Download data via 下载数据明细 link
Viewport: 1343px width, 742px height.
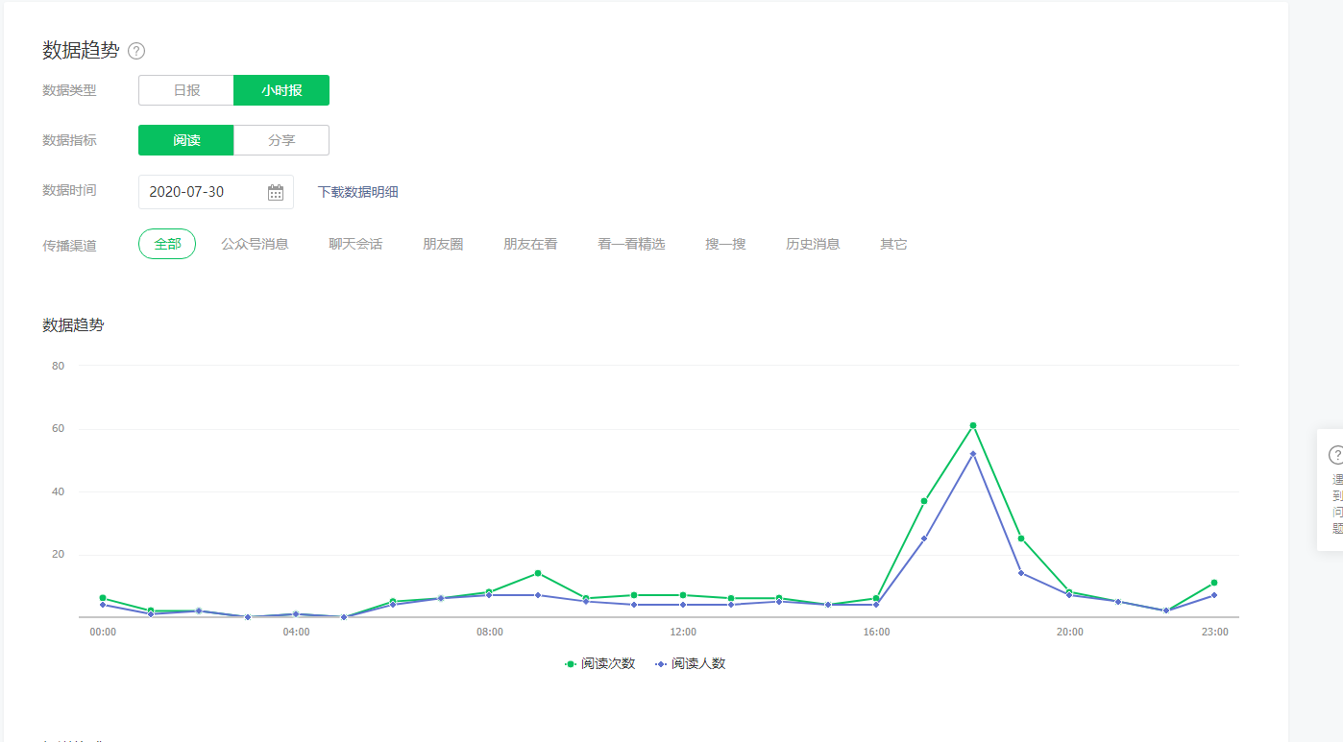point(358,192)
